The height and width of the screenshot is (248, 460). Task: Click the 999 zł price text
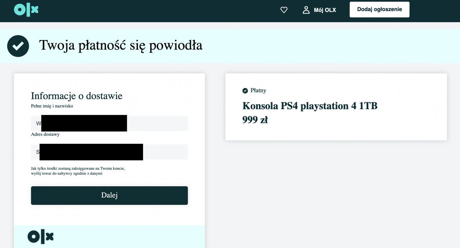[x=256, y=120]
